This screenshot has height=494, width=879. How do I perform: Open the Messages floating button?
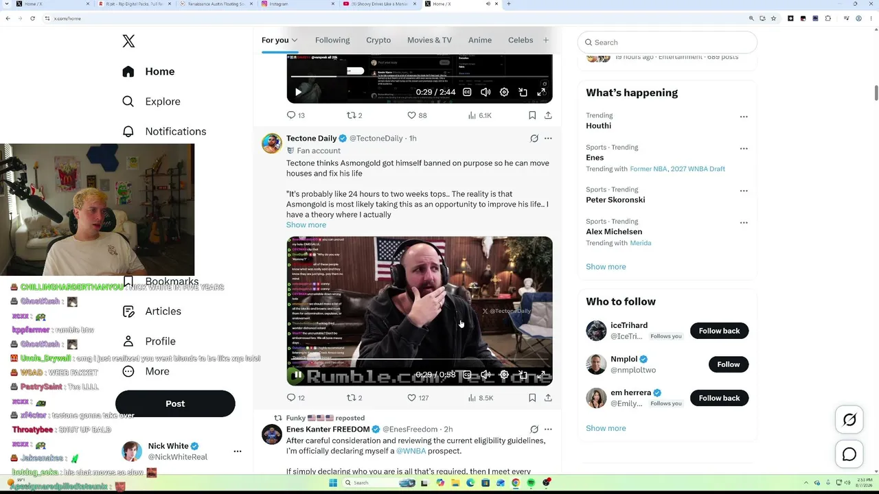tap(849, 454)
